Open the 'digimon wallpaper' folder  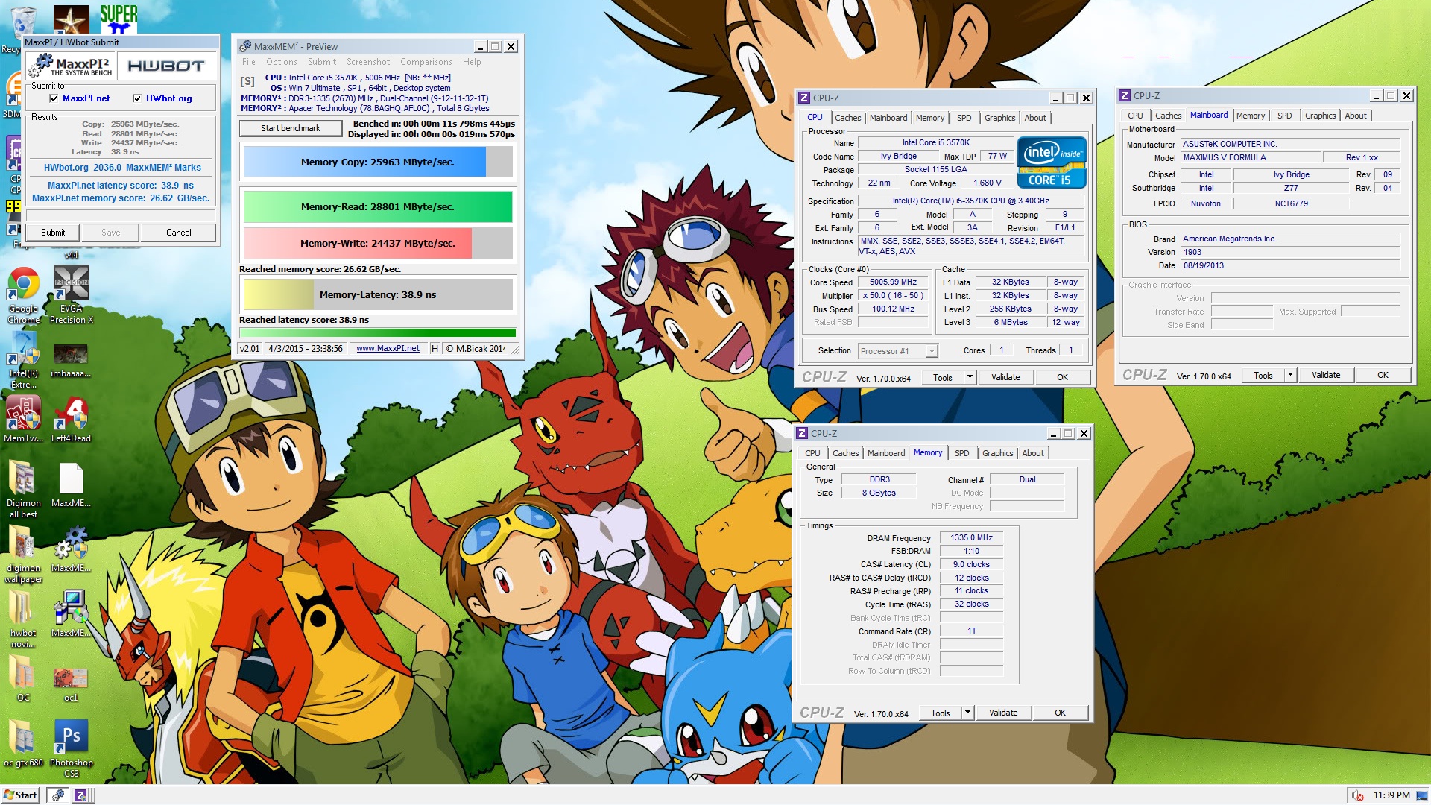(x=24, y=553)
